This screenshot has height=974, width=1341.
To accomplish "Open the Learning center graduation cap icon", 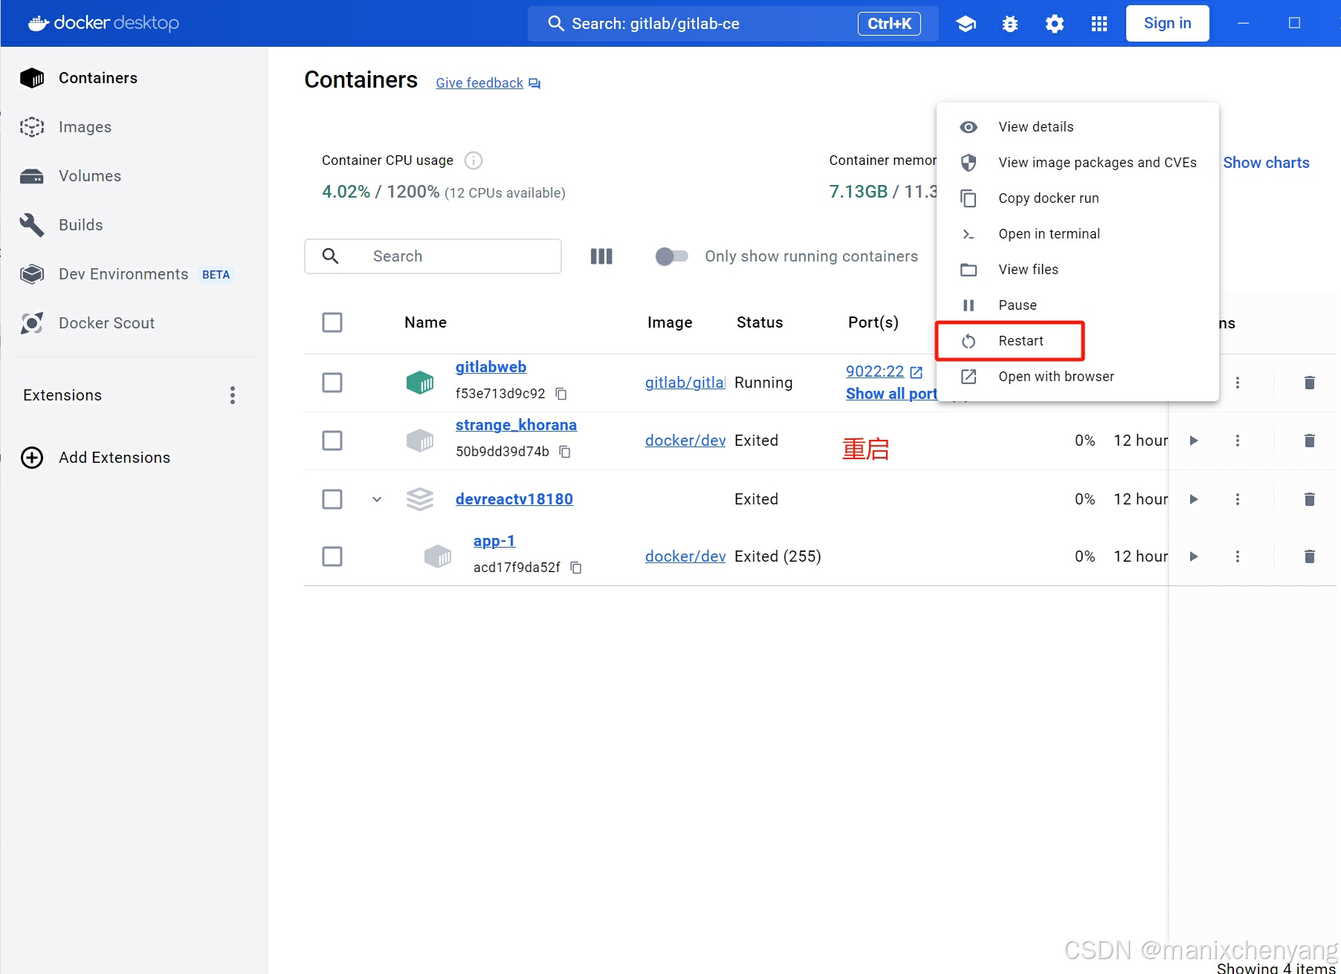I will 966,24.
